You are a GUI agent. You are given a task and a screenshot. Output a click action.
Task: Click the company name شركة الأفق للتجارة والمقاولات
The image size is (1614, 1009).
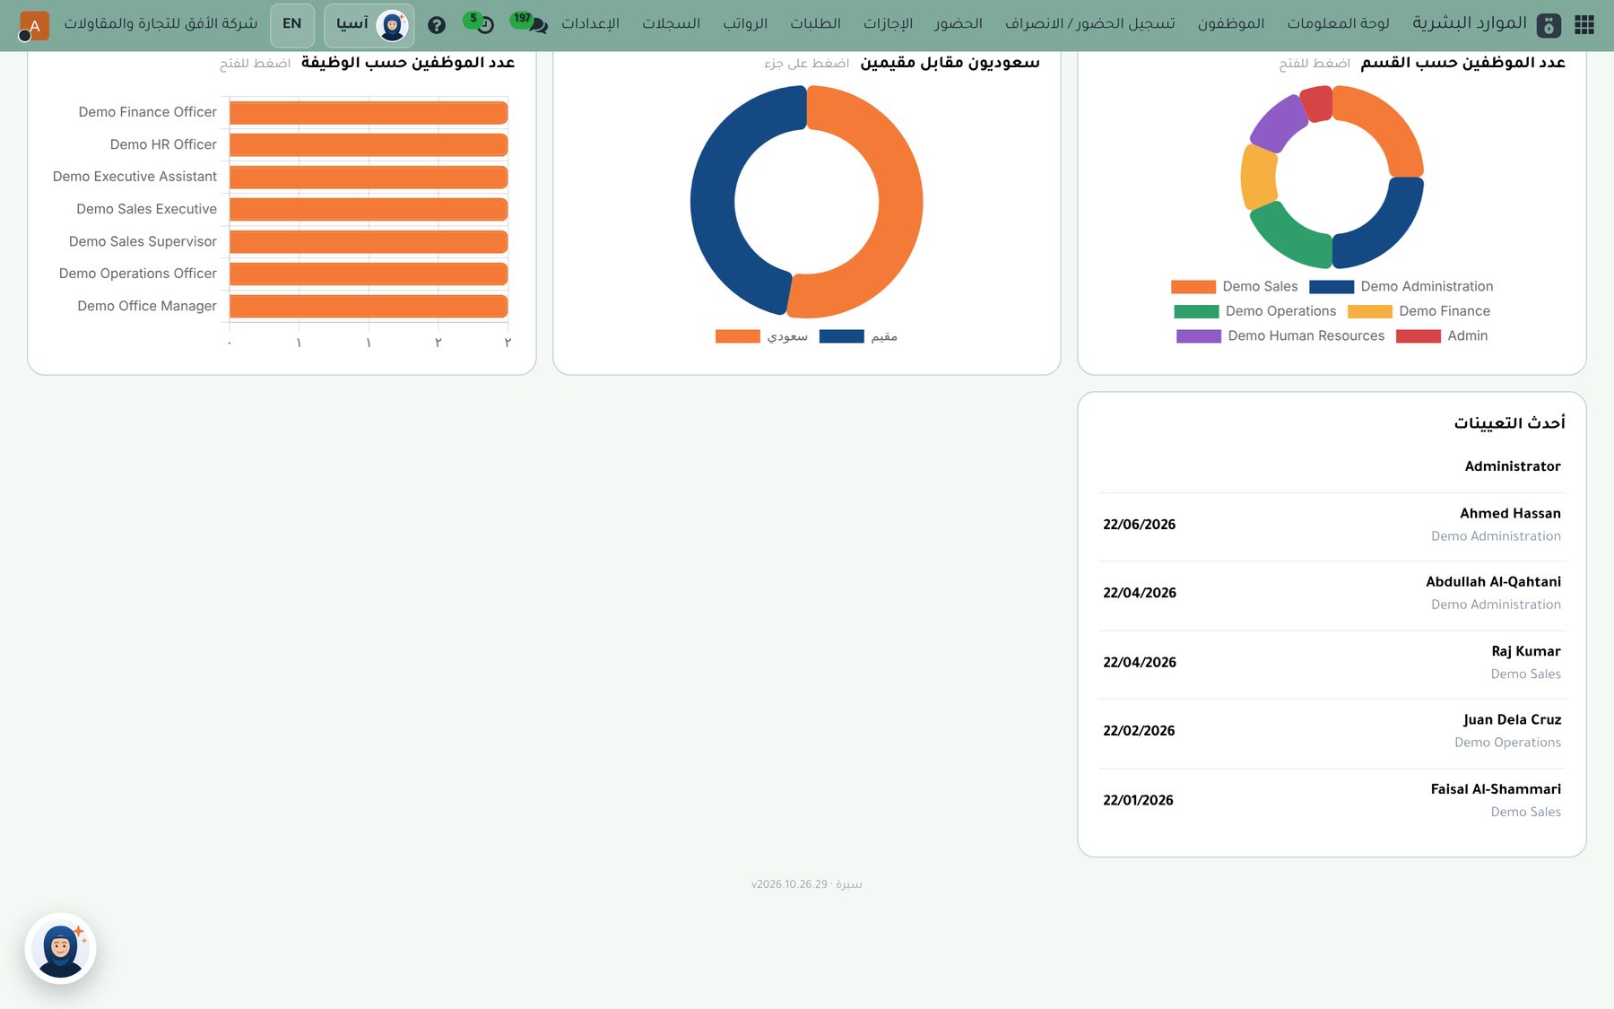click(161, 23)
